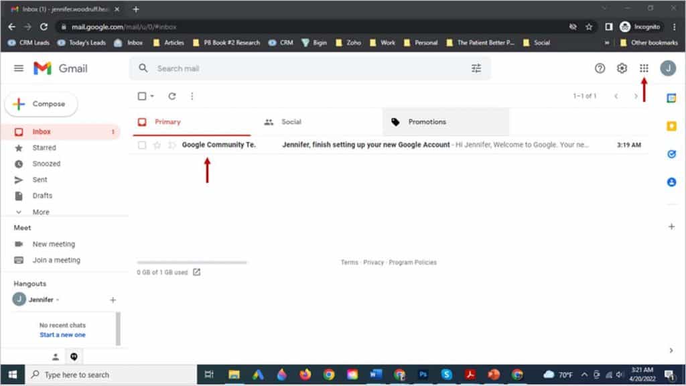The image size is (686, 386).
Task: Click the Gmail logo
Action: tap(60, 68)
